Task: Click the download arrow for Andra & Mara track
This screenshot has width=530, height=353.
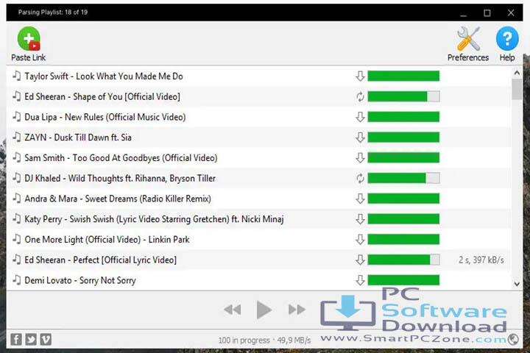Action: (360, 199)
